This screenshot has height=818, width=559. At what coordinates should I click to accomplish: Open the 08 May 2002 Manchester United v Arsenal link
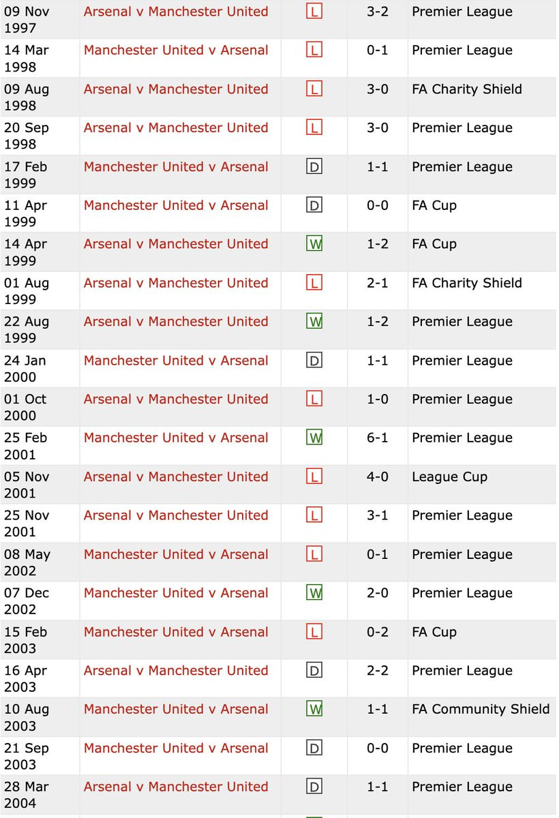click(x=176, y=554)
